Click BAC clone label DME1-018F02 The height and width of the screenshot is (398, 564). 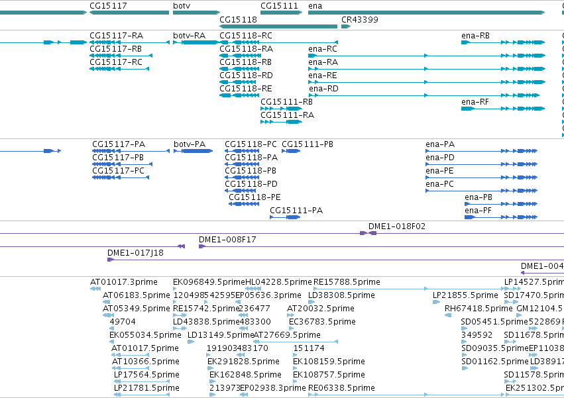click(397, 226)
